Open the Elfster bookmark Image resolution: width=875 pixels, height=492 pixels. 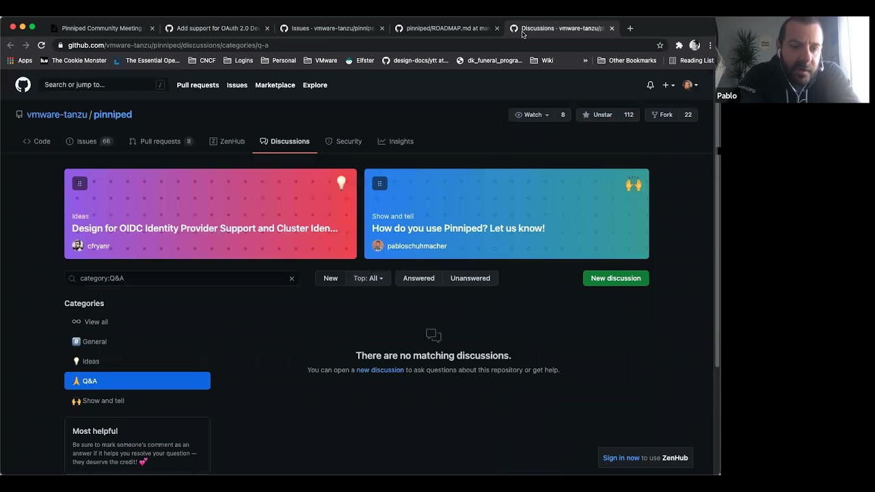coord(360,60)
